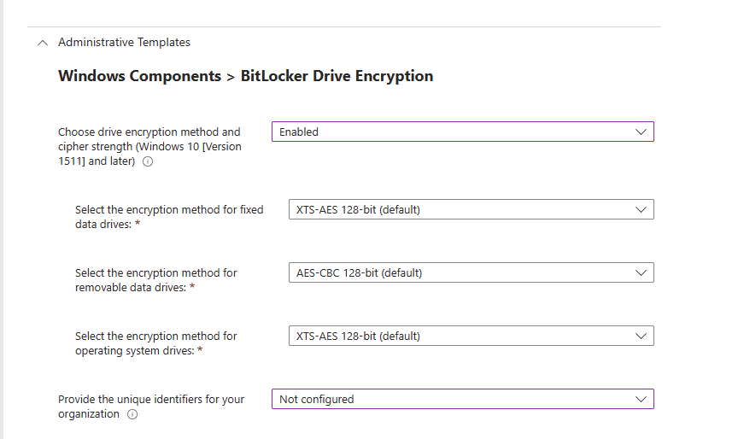Click the BitLocker Drive Encryption heading

click(245, 76)
